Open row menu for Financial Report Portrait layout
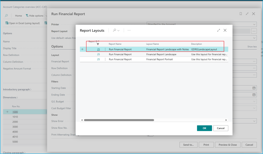 point(105,59)
